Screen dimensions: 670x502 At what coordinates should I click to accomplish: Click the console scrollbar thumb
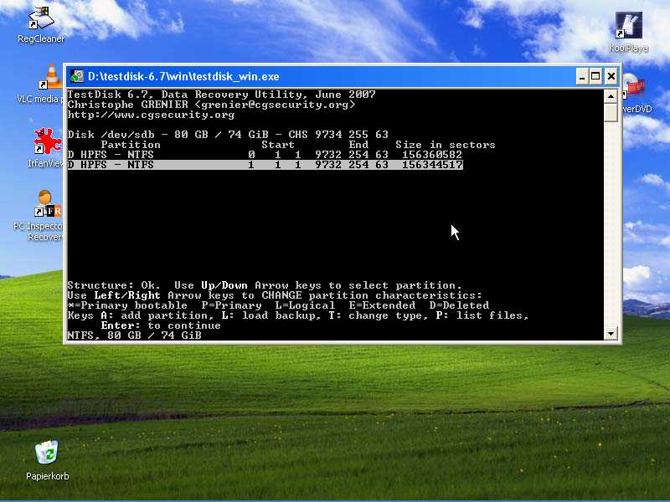pos(611,112)
